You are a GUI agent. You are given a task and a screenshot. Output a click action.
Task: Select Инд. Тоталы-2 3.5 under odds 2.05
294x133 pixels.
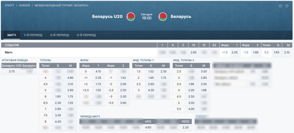tap(204, 84)
